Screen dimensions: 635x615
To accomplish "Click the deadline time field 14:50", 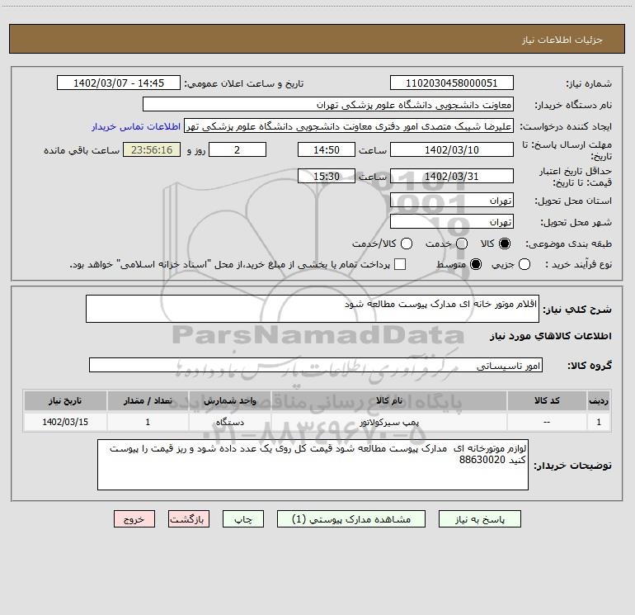I will 327,150.
